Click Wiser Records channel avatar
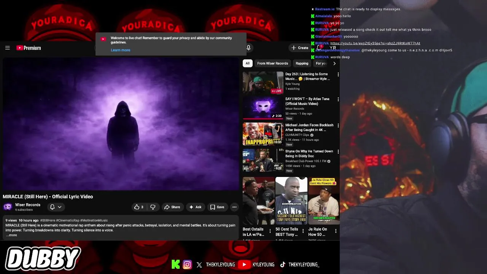This screenshot has width=487, height=274. pos(8,207)
